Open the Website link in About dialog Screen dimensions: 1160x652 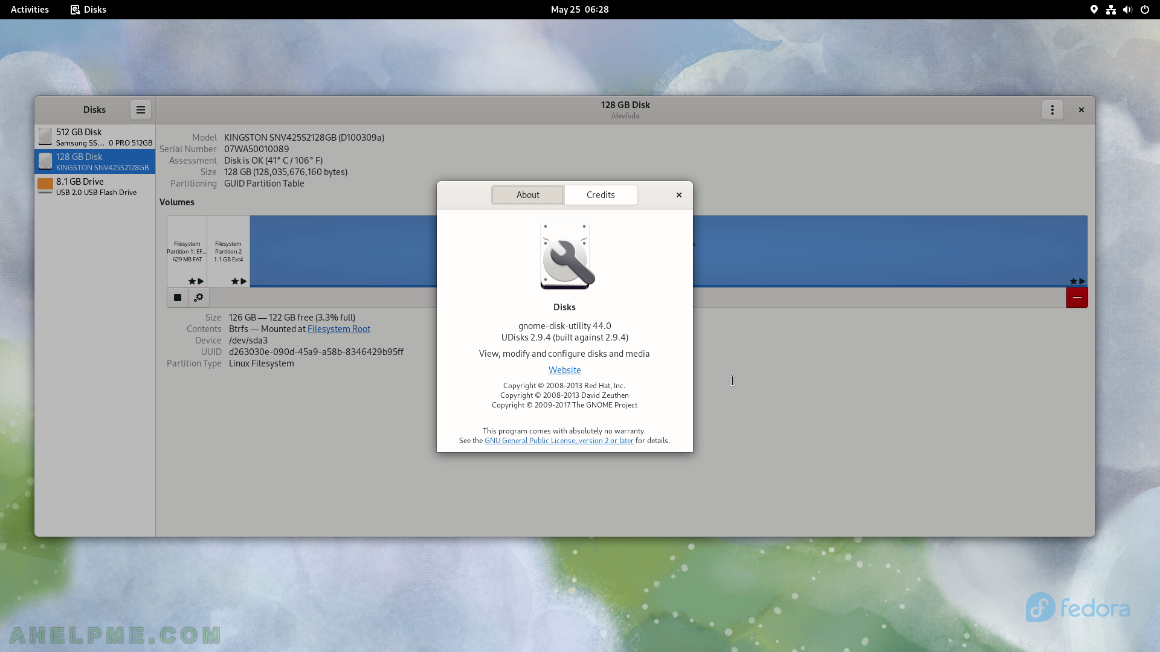point(564,370)
